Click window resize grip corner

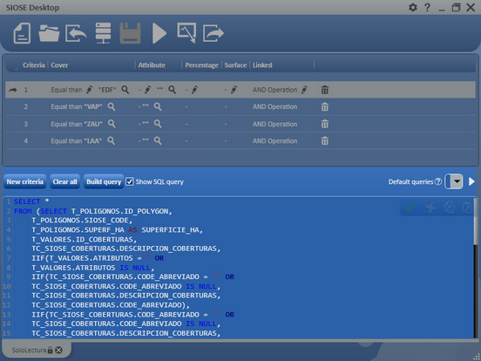click(x=477, y=357)
